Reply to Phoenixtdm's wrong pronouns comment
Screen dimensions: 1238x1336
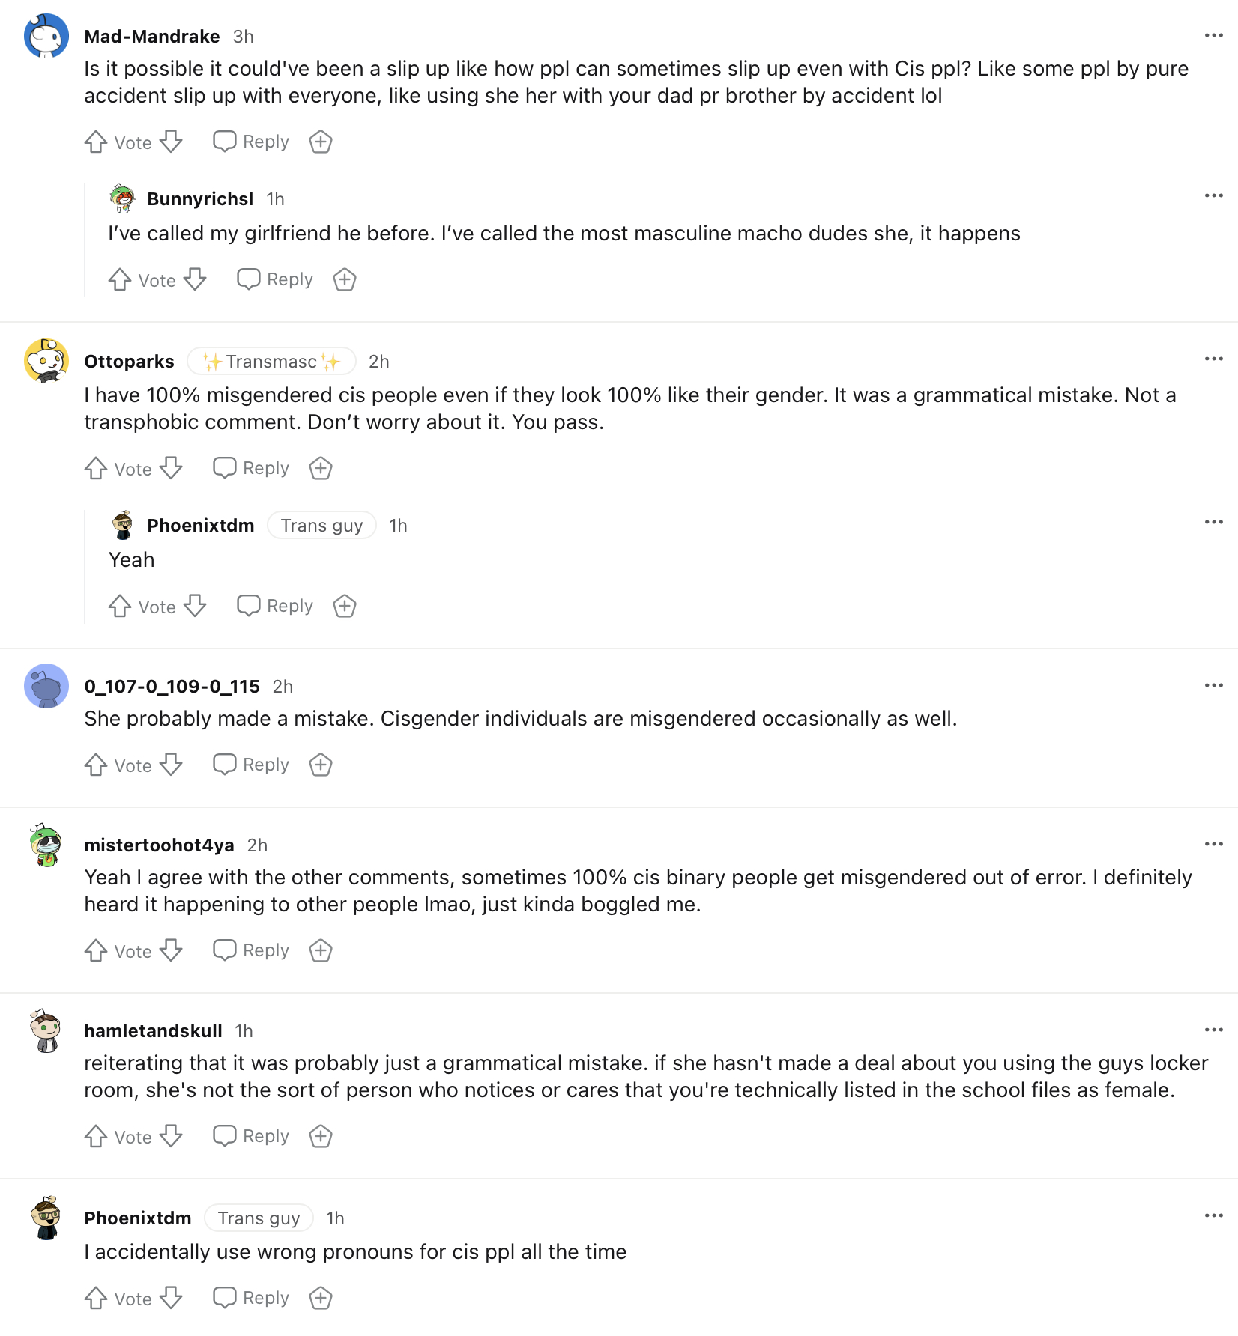click(251, 1298)
